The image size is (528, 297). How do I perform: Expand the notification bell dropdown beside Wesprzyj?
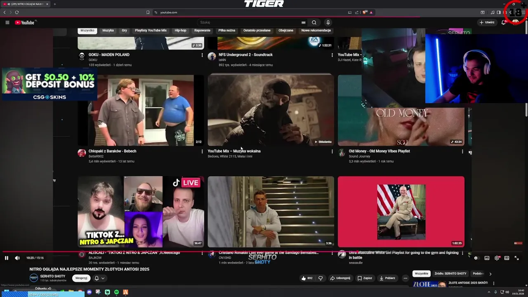[x=99, y=278]
